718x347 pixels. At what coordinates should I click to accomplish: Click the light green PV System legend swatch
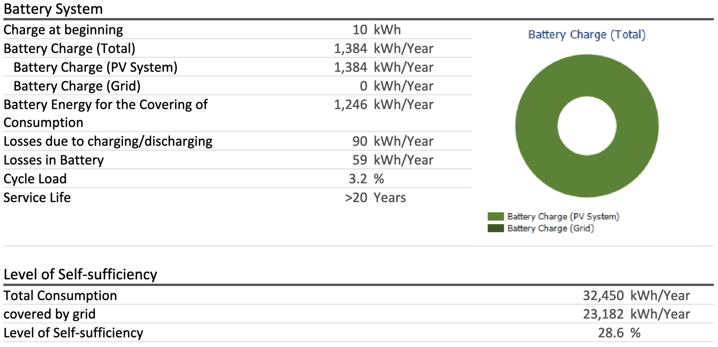click(x=495, y=216)
